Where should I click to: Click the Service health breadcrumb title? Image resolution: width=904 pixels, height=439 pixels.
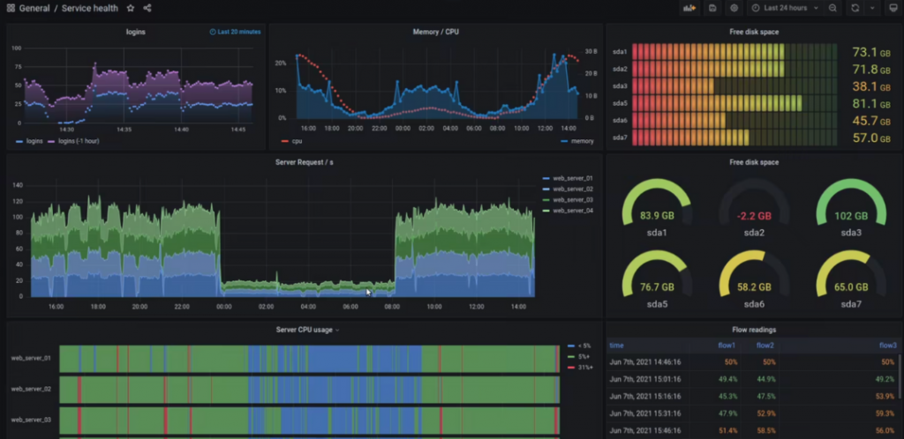[x=90, y=8]
